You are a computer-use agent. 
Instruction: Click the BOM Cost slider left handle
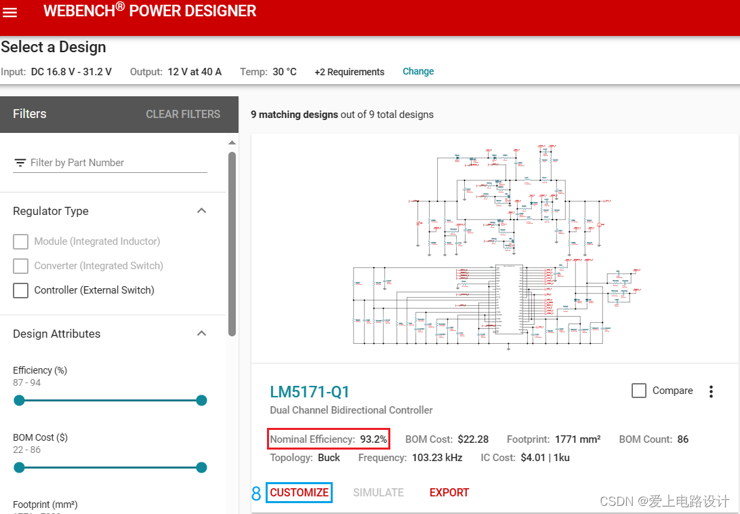point(19,468)
